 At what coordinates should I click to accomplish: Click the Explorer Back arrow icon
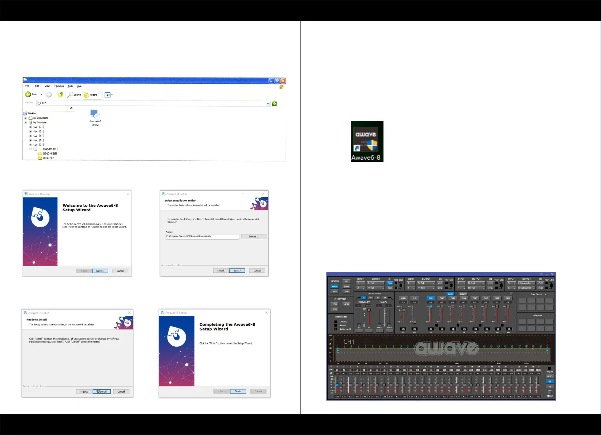coord(28,95)
